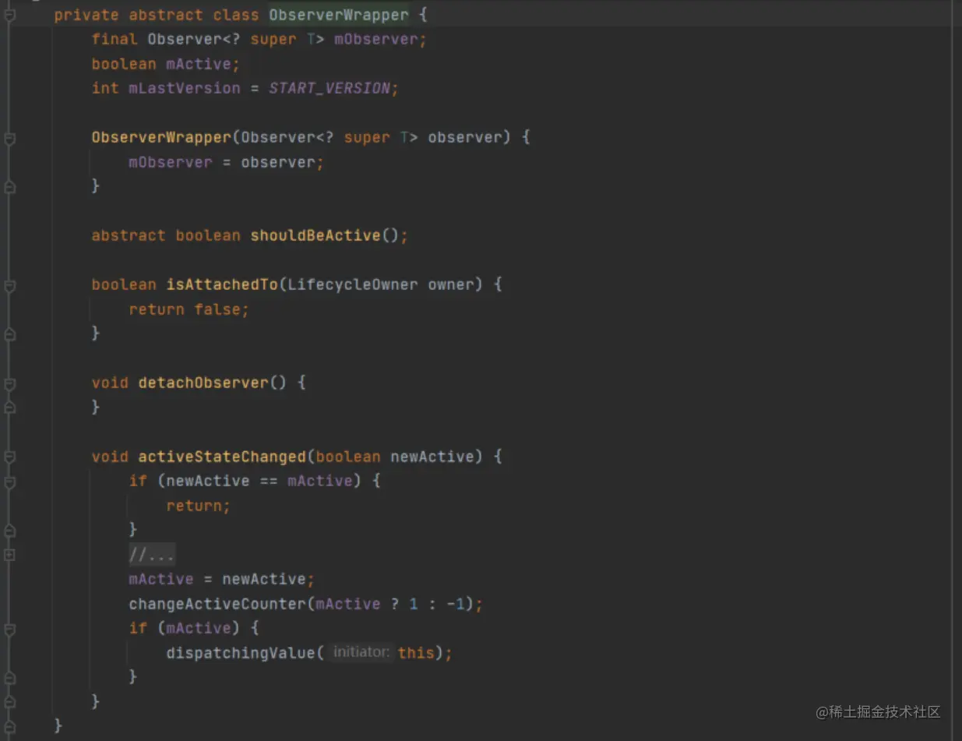The height and width of the screenshot is (741, 962).
Task: Fold the isAttachedTo method in the gutter
Action: click(x=9, y=284)
